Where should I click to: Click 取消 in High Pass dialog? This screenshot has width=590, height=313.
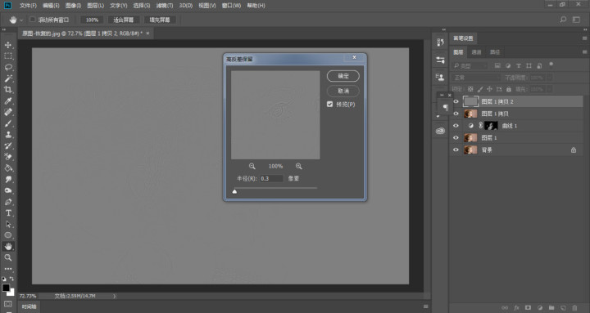tap(343, 91)
